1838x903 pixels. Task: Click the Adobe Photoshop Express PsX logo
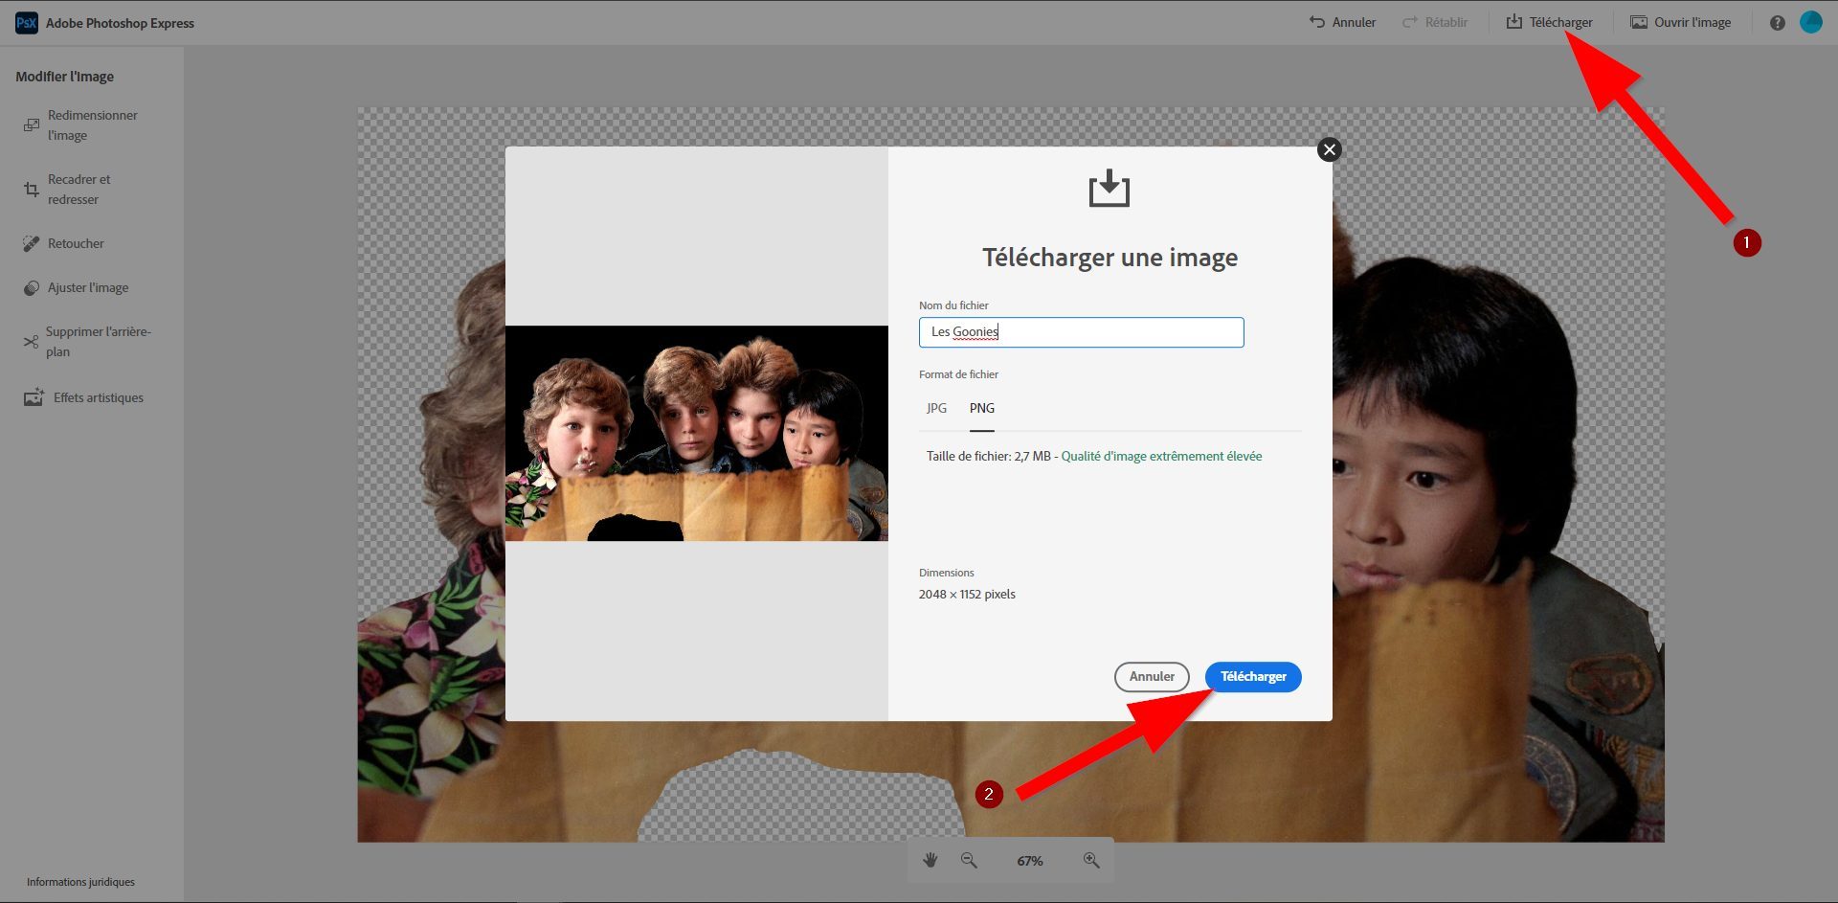pyautogui.click(x=27, y=23)
